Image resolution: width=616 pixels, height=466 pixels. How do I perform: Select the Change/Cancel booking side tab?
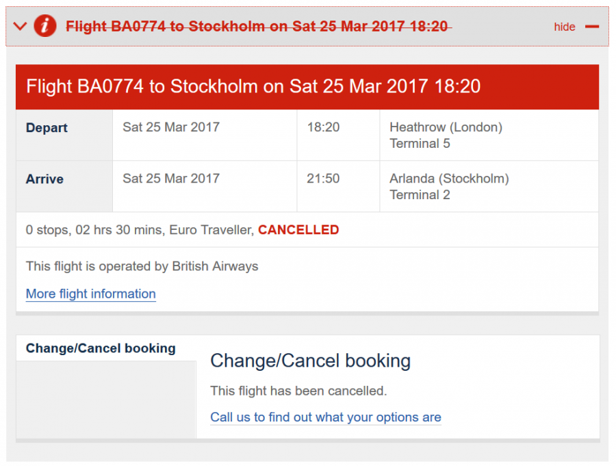(x=101, y=348)
